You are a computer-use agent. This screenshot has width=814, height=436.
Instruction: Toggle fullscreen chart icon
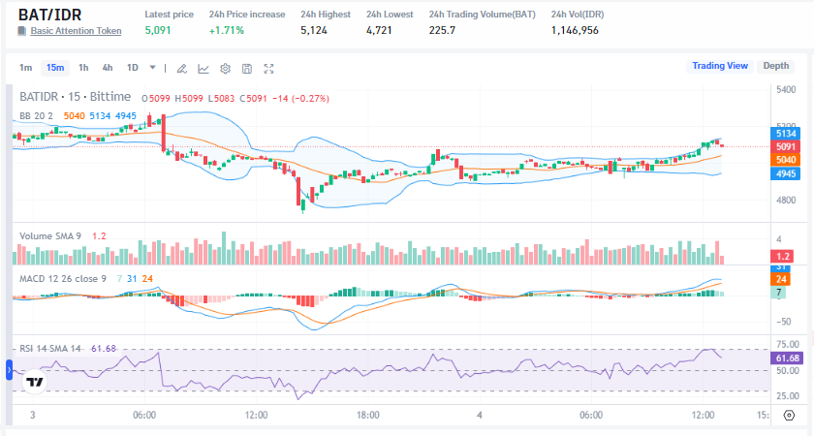(x=268, y=69)
